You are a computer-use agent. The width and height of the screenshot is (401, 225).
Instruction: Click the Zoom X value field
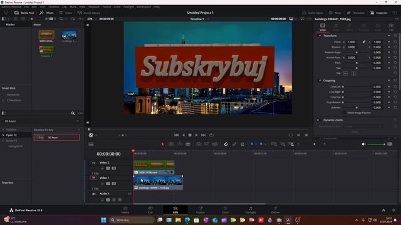click(x=352, y=42)
